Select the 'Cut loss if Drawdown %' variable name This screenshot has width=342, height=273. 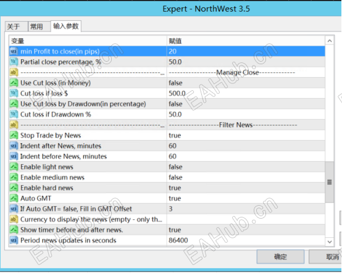[56, 114]
